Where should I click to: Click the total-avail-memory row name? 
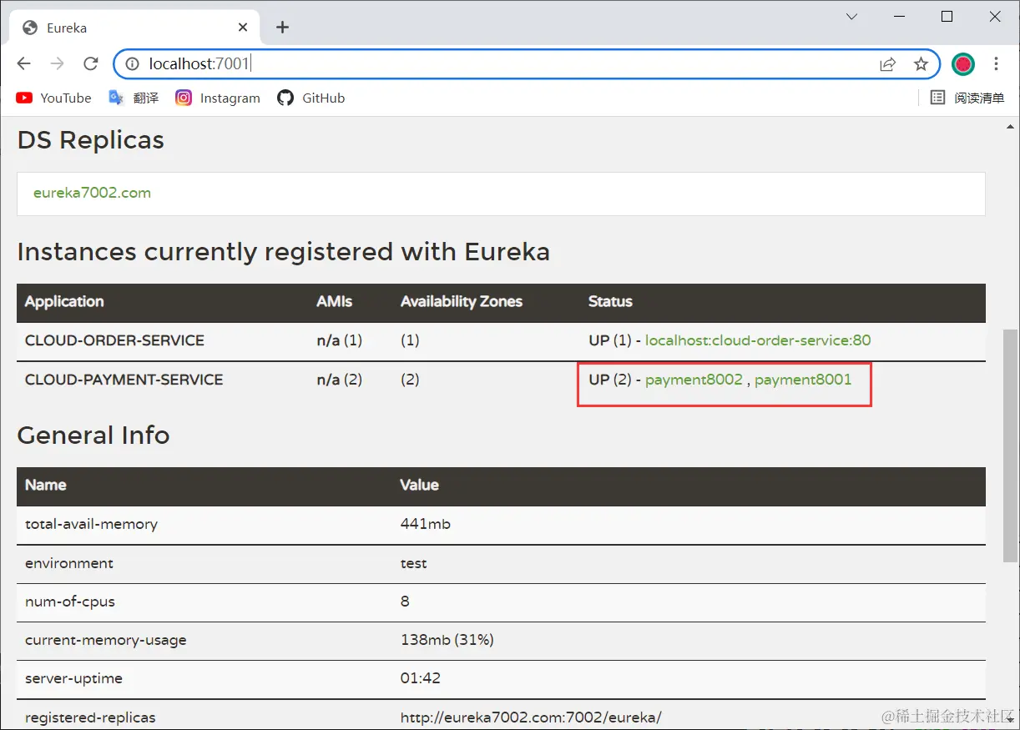tap(91, 525)
